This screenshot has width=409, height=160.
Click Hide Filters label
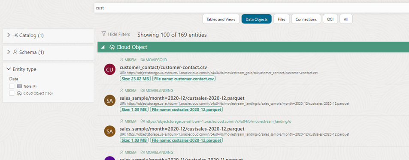click(x=119, y=34)
